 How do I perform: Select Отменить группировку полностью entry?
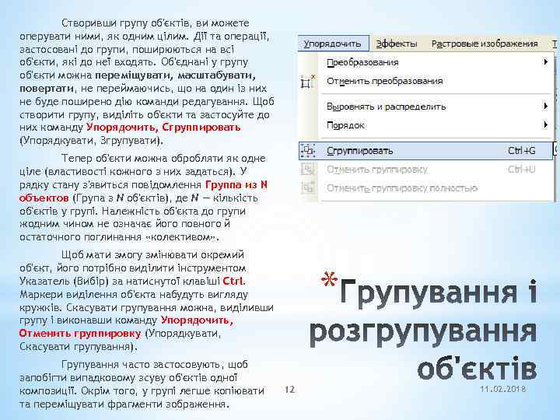coord(402,188)
